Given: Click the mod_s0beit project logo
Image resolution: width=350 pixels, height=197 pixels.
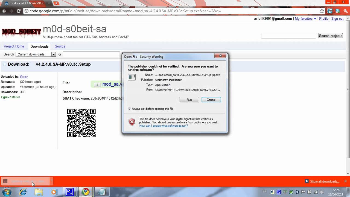Looking at the screenshot, I should tap(22, 32).
